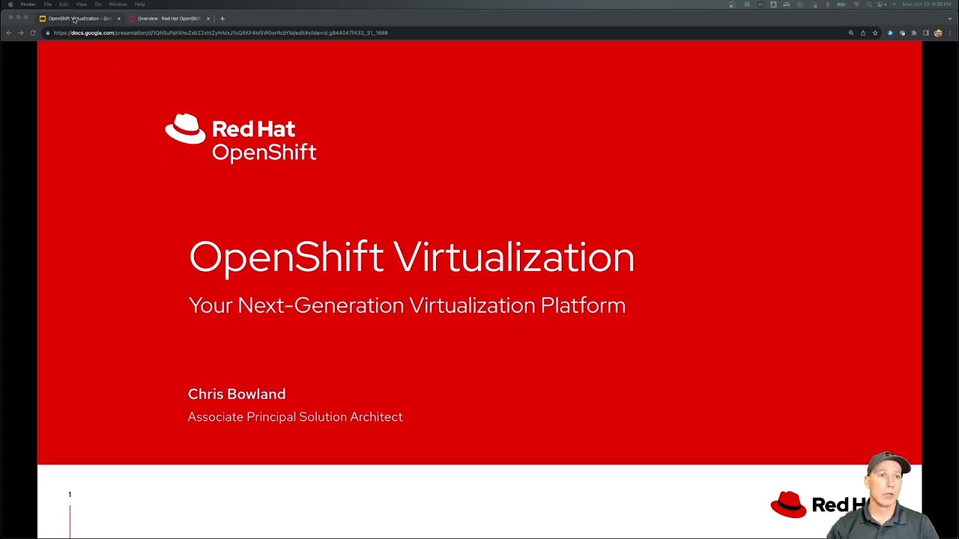959x539 pixels.
Task: Click the date and time in menu bar
Action: [927, 4]
